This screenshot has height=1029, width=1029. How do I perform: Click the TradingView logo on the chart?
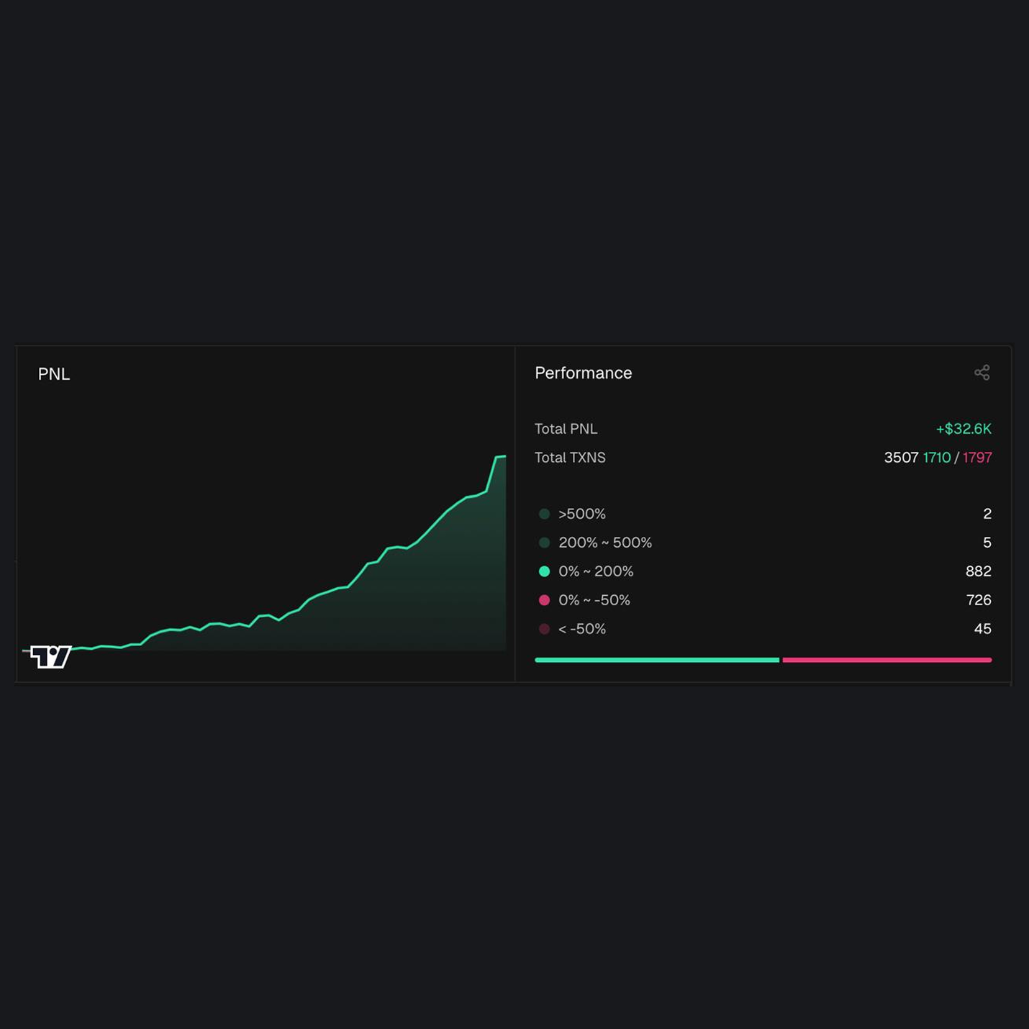coord(50,656)
